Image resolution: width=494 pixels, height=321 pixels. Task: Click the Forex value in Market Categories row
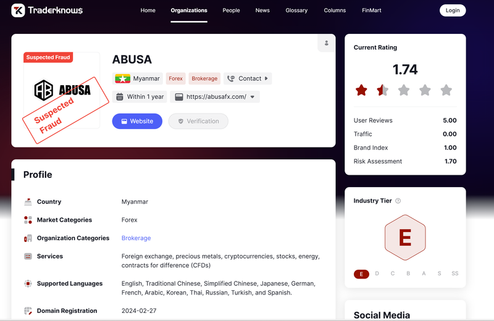(130, 220)
